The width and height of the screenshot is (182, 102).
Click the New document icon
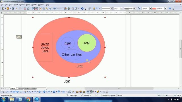(3, 8)
